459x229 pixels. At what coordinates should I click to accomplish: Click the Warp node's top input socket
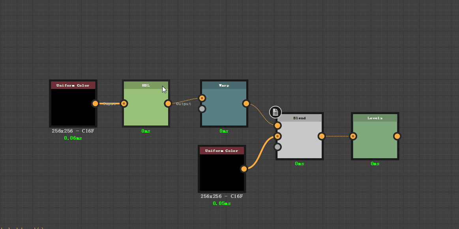(202, 98)
